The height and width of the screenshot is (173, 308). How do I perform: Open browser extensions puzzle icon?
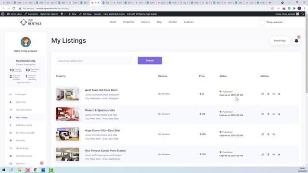(294, 9)
